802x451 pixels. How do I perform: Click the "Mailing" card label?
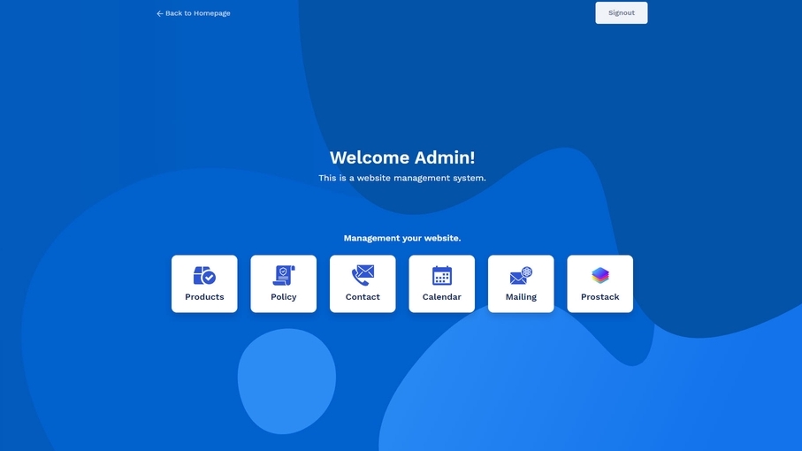pos(521,297)
